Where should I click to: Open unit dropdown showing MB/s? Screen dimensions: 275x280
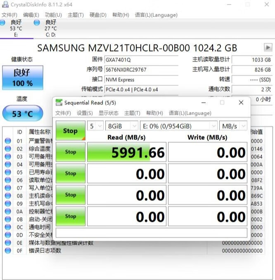(x=233, y=126)
